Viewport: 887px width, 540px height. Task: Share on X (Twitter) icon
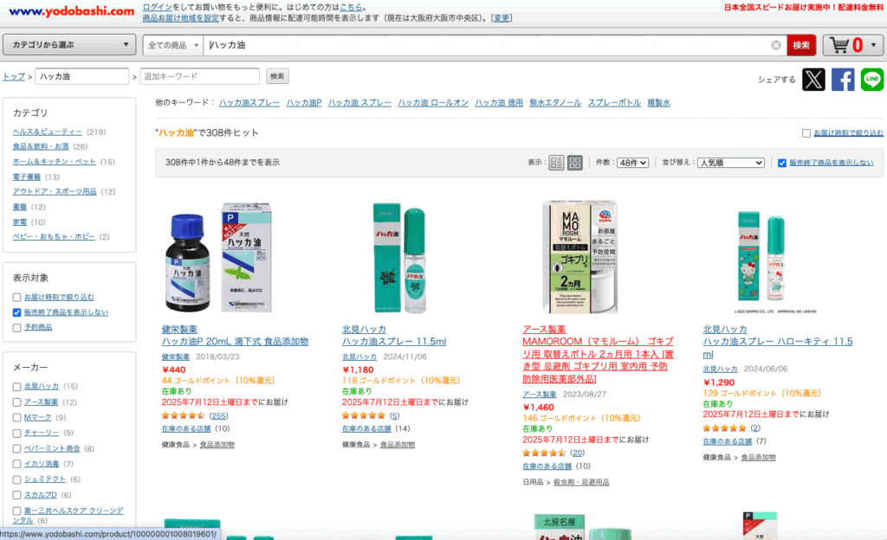point(813,80)
